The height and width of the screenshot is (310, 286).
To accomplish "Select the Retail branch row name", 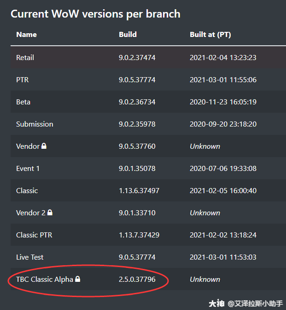I will (25, 57).
